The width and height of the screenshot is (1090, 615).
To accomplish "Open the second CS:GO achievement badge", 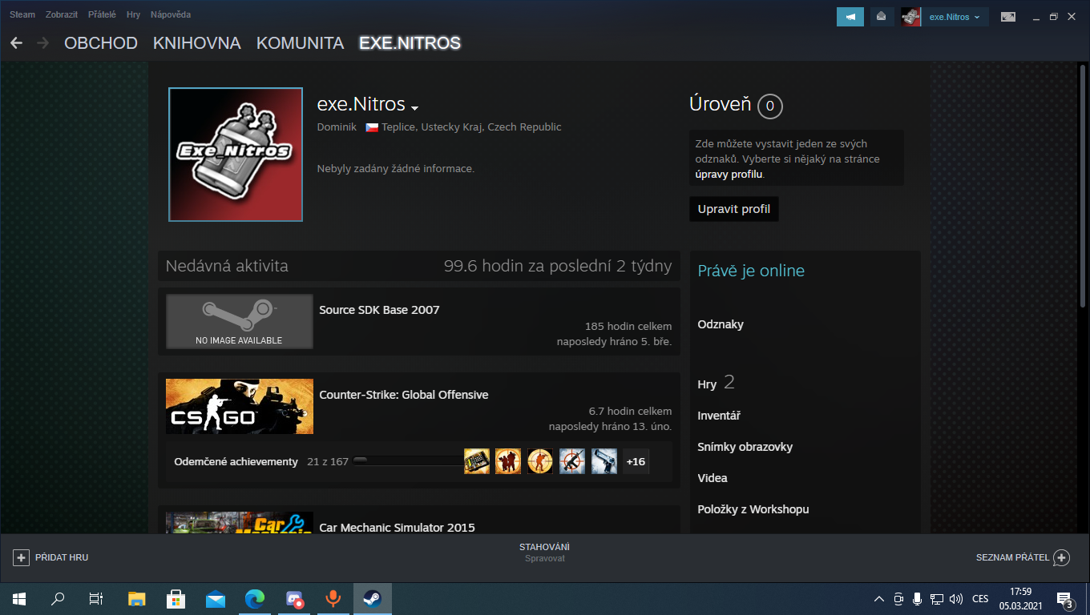I will 508,461.
